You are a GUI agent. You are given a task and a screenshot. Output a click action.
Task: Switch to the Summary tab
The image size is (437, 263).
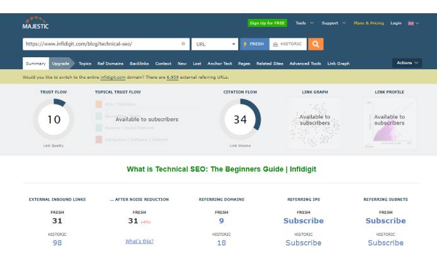[x=36, y=64]
